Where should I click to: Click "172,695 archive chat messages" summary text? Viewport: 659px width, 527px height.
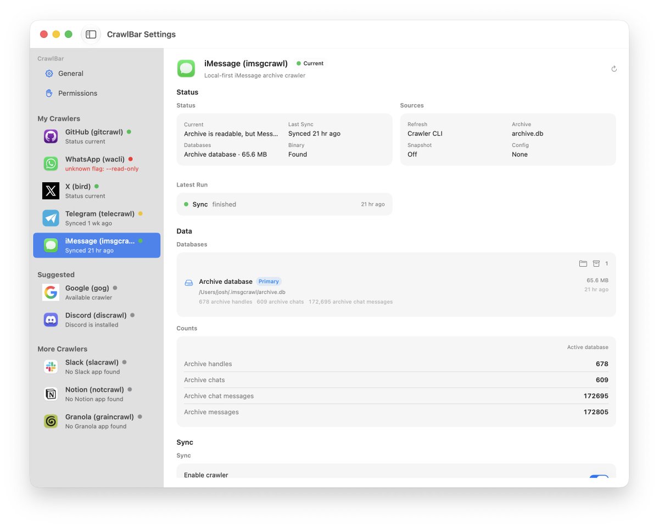[351, 302]
